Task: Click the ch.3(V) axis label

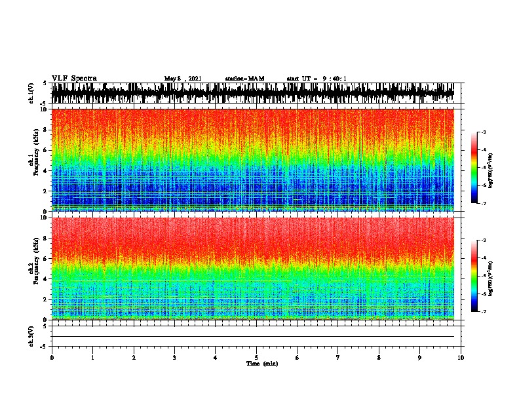Action: point(31,336)
